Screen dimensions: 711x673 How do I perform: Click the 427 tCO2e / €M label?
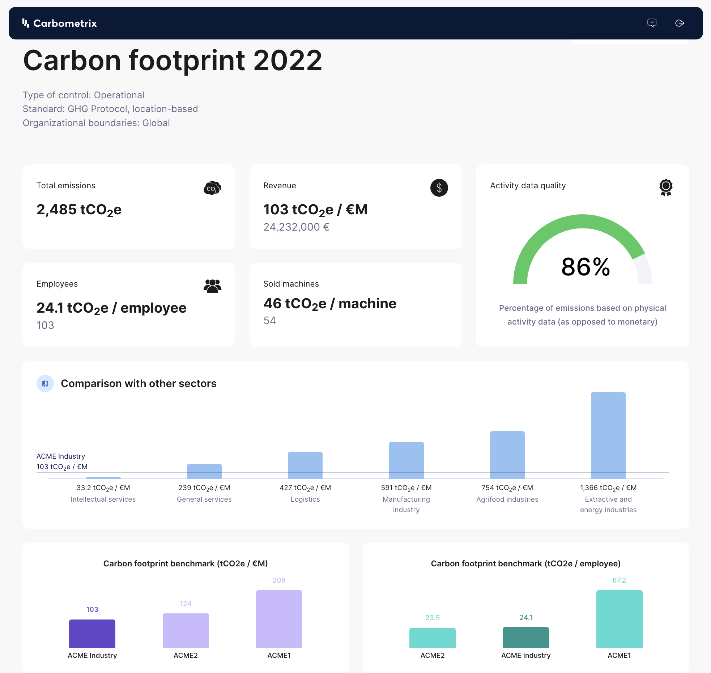(305, 488)
